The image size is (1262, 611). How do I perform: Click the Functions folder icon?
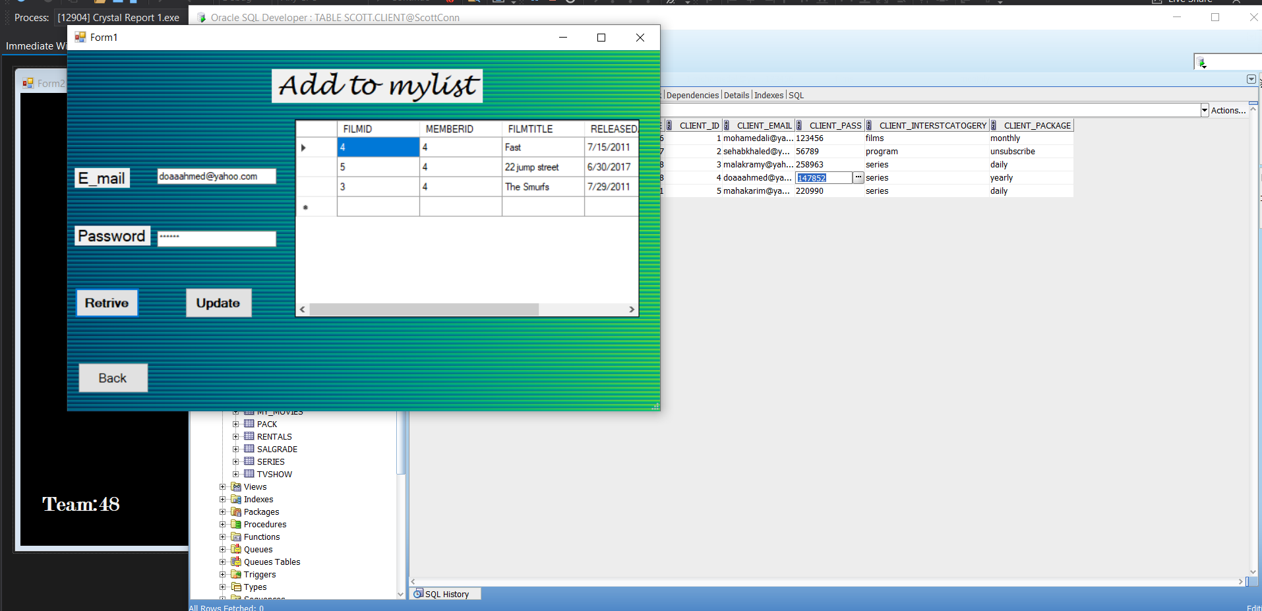[x=236, y=537]
